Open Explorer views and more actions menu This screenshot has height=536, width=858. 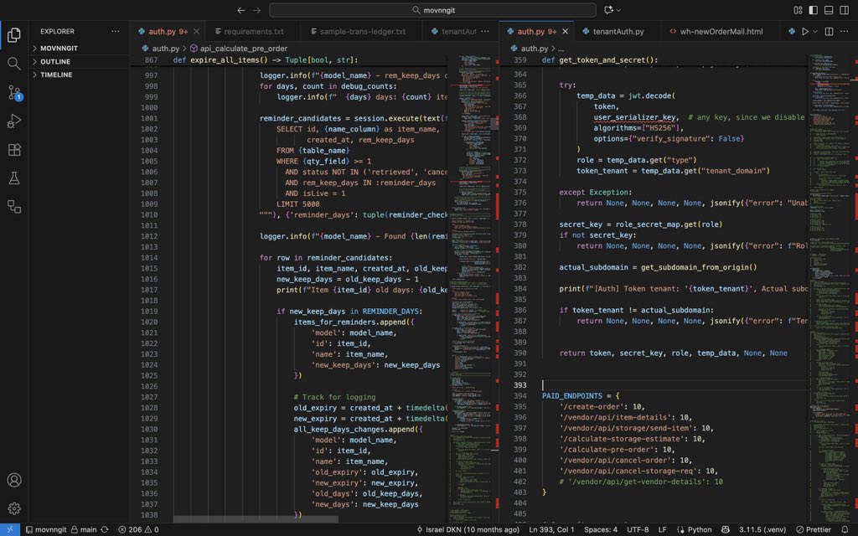(x=116, y=31)
